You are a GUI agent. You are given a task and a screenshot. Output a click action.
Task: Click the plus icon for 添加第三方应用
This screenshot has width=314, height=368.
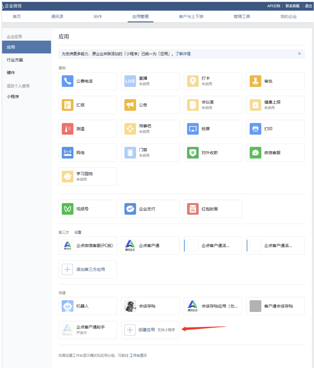(x=67, y=270)
